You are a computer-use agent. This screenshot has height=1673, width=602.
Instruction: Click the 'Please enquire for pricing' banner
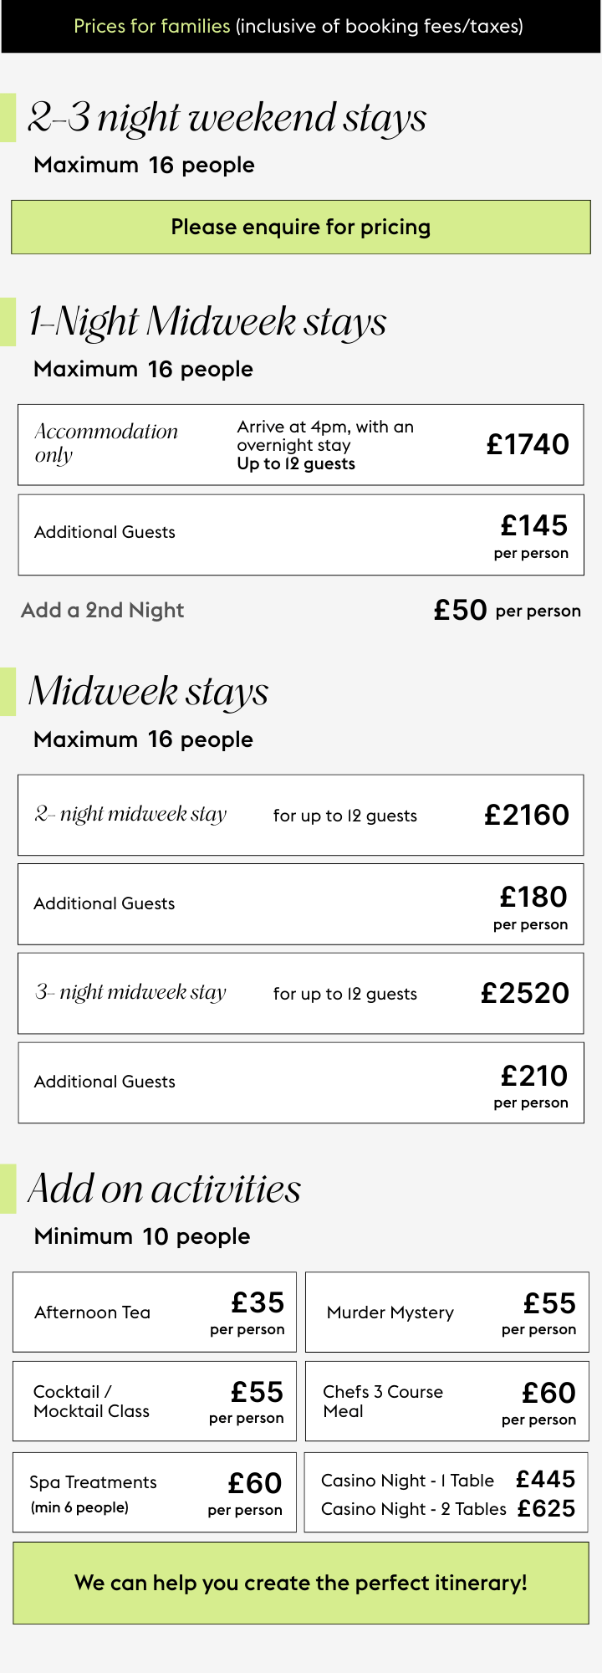tap(301, 227)
